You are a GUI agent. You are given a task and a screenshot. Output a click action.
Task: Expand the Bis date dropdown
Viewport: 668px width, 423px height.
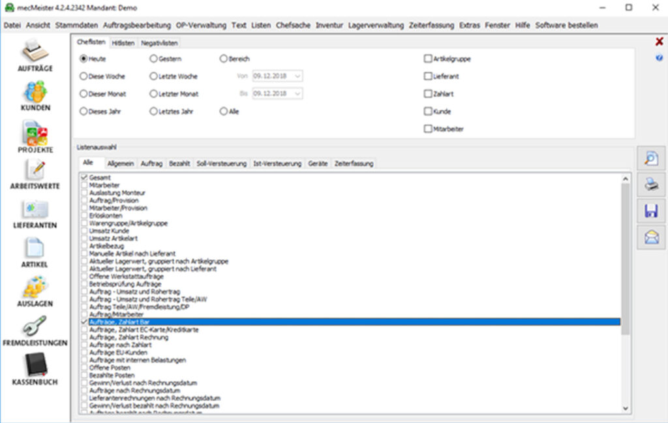click(x=297, y=94)
